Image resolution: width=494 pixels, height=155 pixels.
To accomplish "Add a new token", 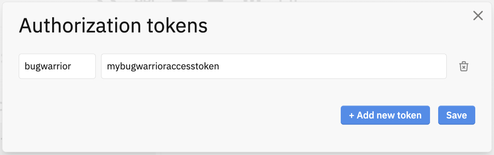I will coord(385,115).
